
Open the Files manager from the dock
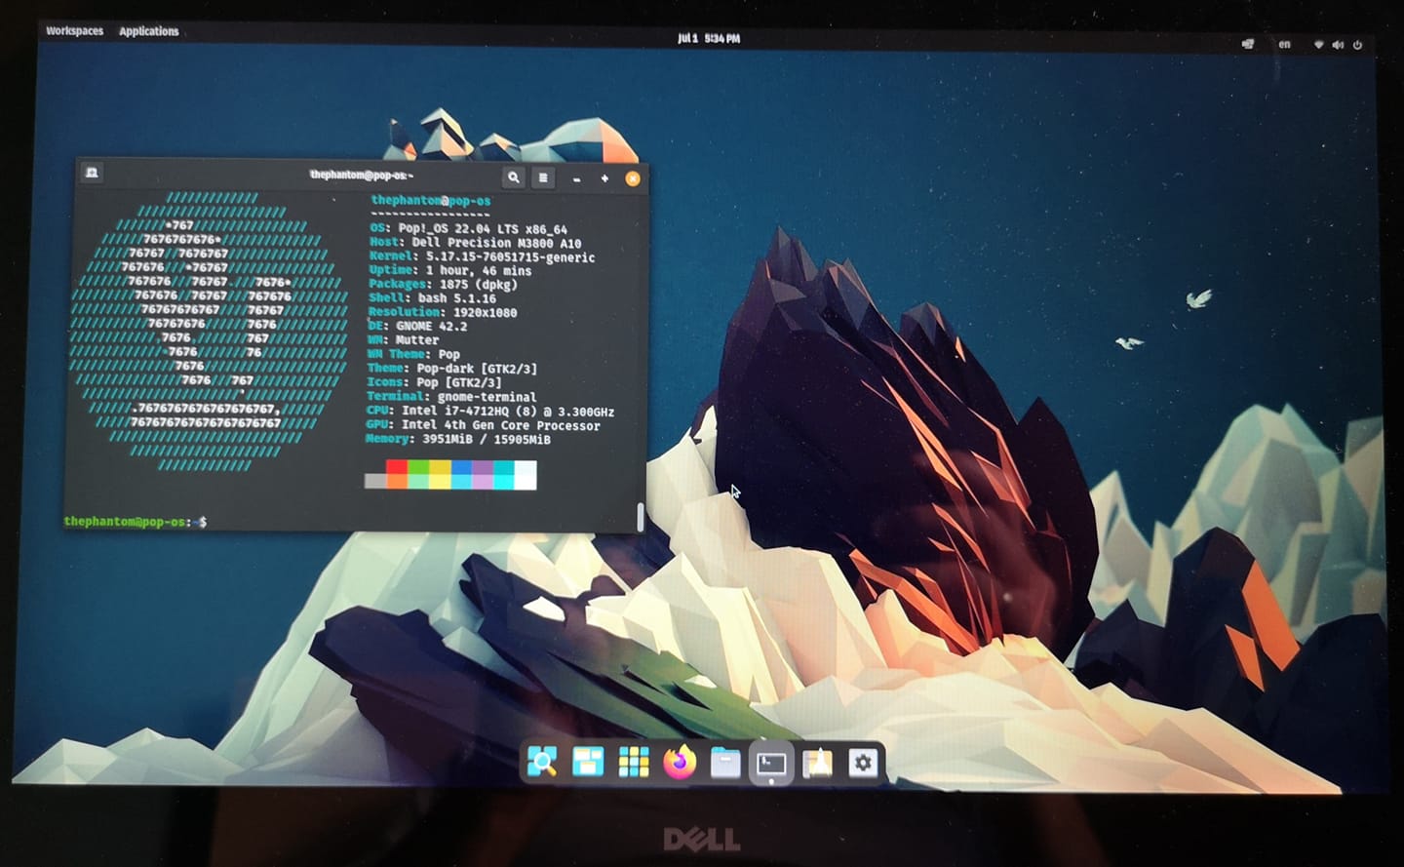click(725, 763)
